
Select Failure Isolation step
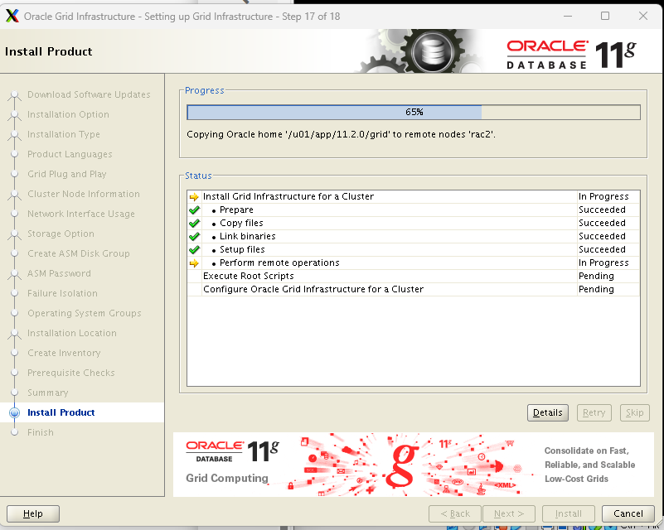62,293
